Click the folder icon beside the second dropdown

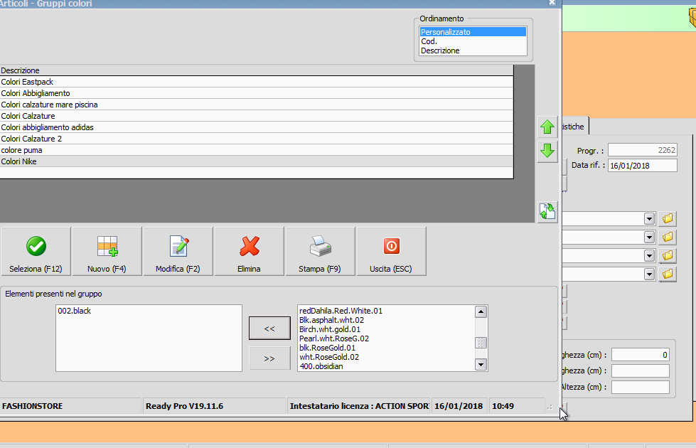point(668,237)
